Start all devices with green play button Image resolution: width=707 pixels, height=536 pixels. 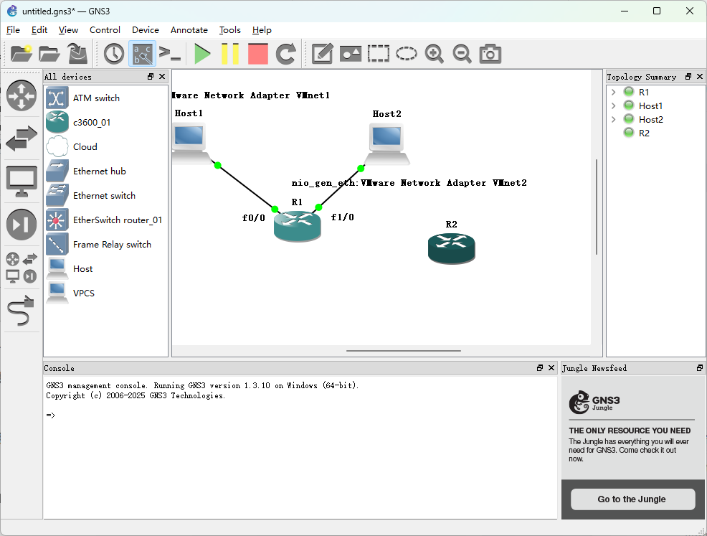[202, 54]
